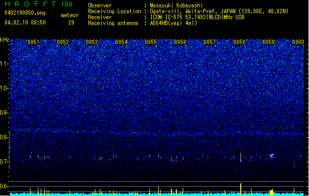
Task: Click antenna text A504HB(yagi 4el)
Action: [x=173, y=23]
